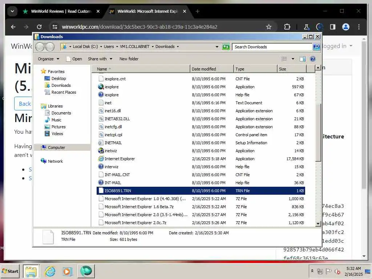Click the New folder button

click(x=129, y=59)
